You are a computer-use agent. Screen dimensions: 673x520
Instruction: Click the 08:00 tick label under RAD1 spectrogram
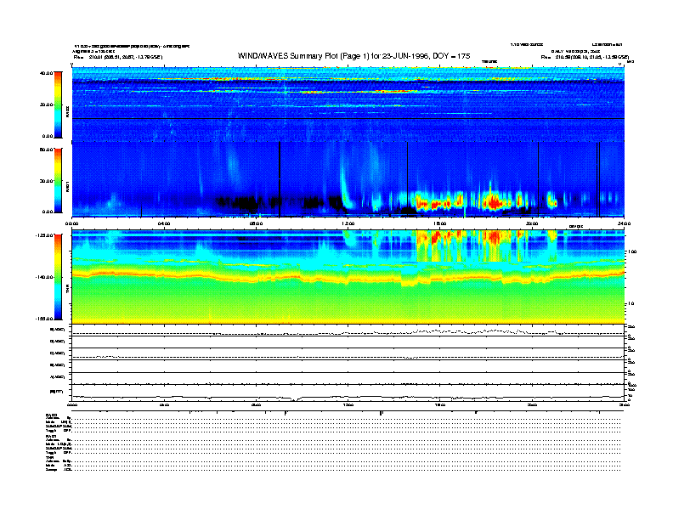(256, 223)
